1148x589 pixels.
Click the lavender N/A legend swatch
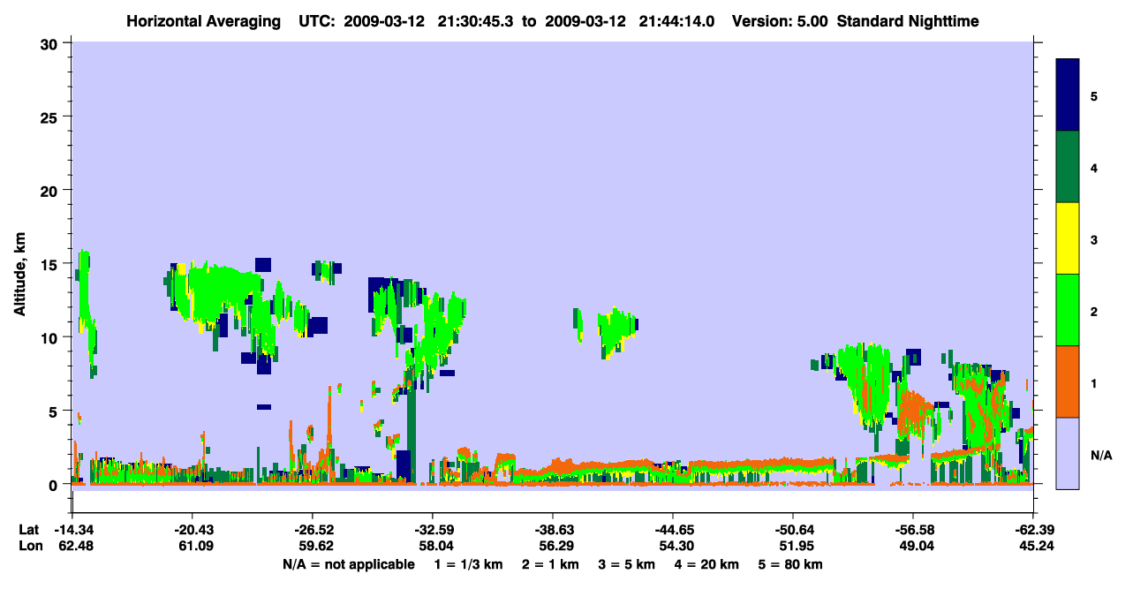point(1068,452)
